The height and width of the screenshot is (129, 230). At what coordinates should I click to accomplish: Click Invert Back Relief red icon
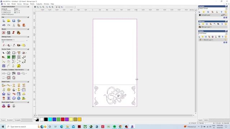(x=9, y=106)
